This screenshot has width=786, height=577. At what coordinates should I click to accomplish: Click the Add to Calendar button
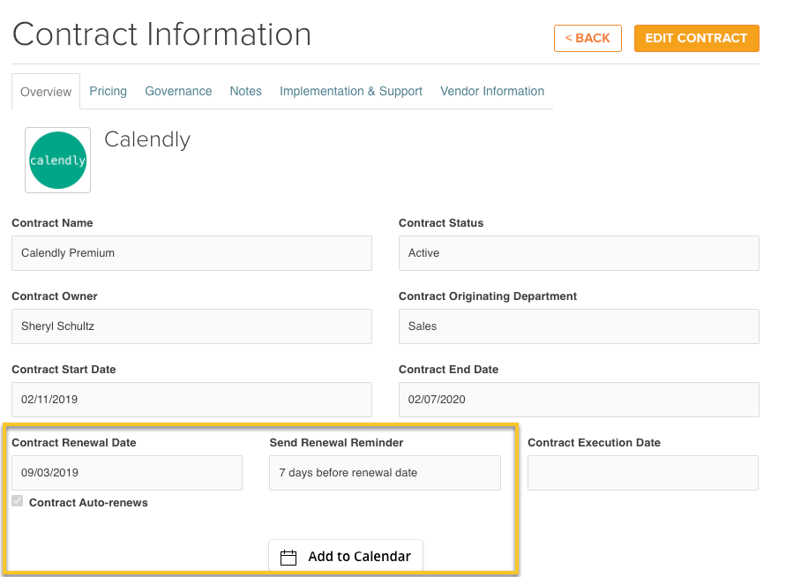point(346,556)
